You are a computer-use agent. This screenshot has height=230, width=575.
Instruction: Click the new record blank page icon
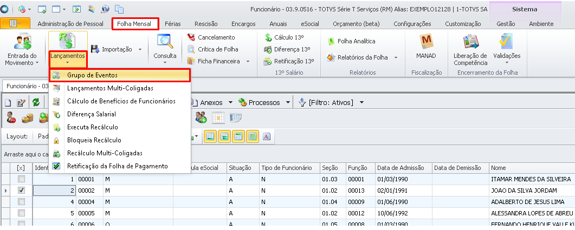pyautogui.click(x=9, y=102)
